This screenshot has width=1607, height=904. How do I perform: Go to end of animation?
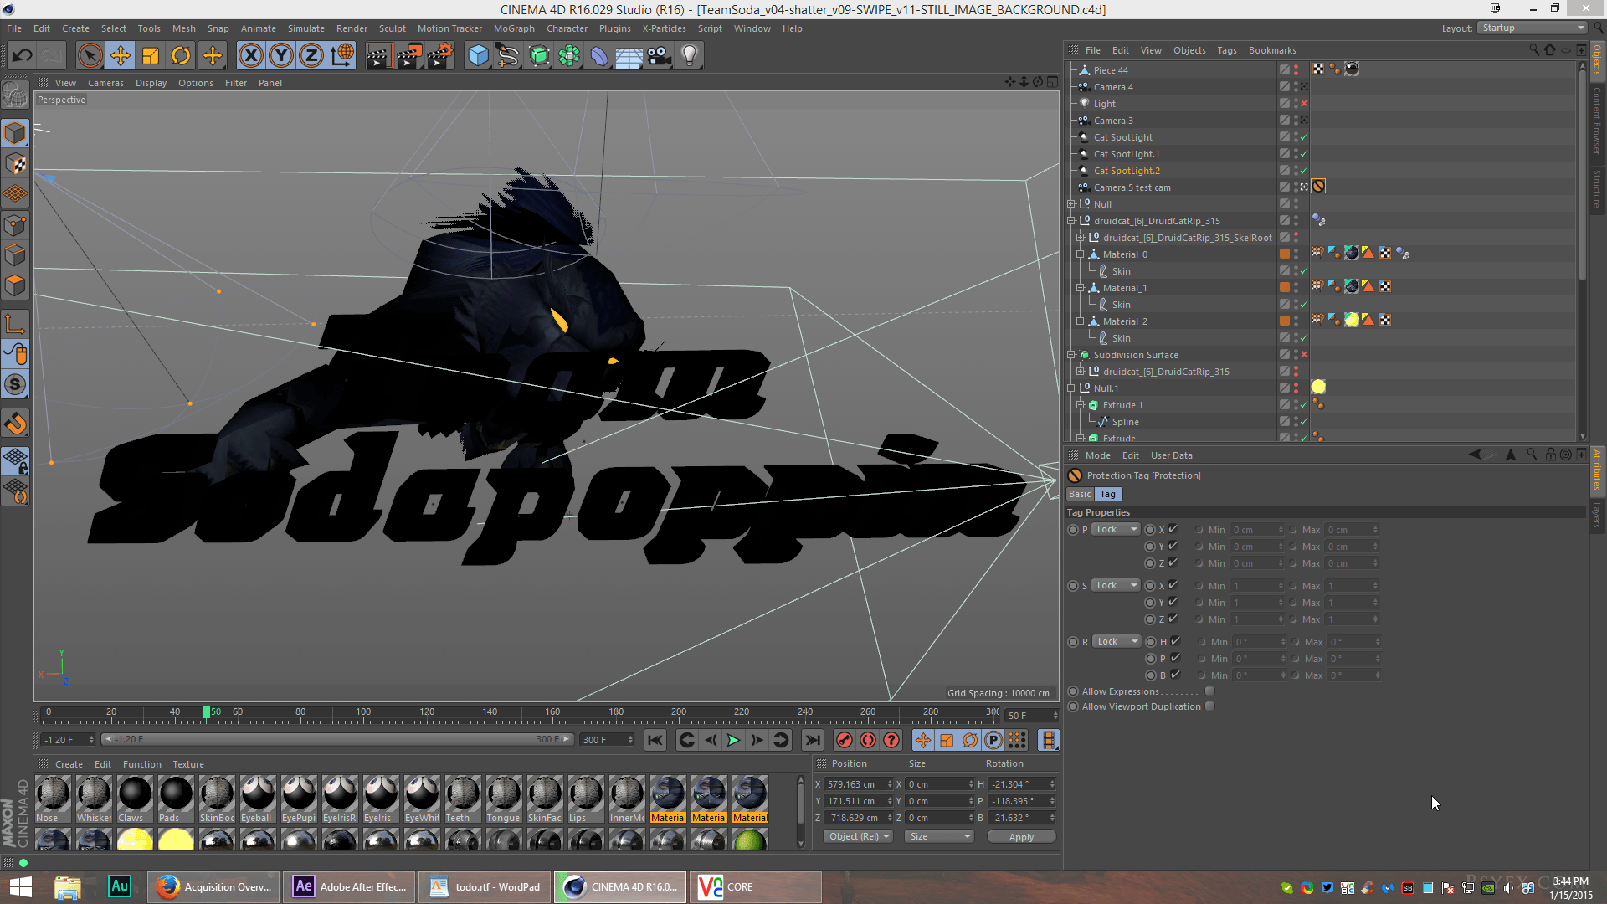[812, 740]
